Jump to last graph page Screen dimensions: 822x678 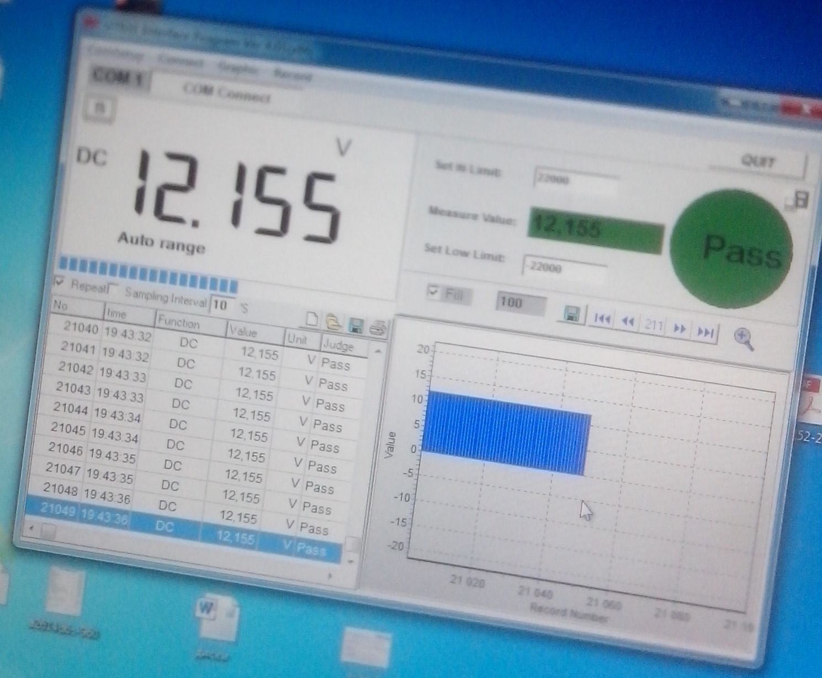705,332
